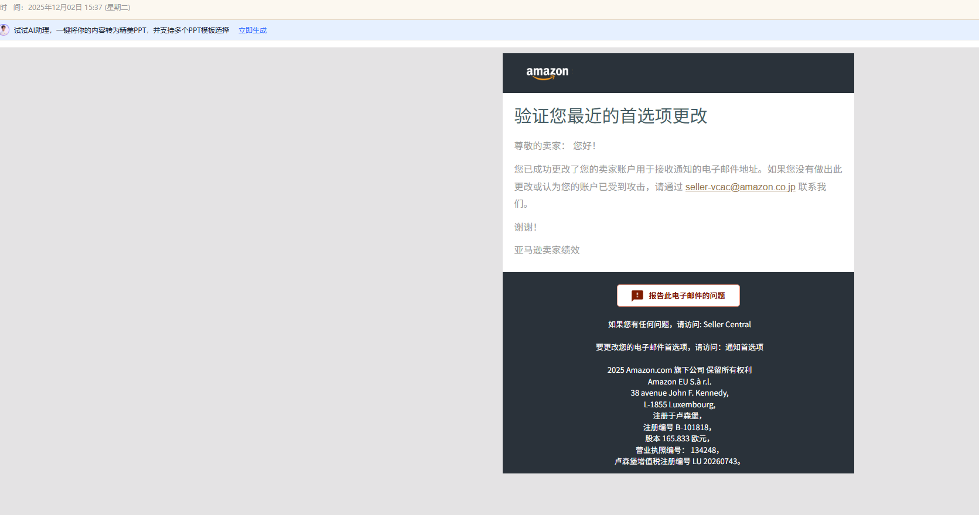This screenshot has height=515, width=979.
Task: Click the red flag report icon
Action: tap(637, 296)
